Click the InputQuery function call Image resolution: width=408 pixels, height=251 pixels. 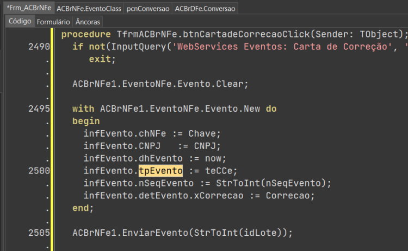tap(138, 47)
